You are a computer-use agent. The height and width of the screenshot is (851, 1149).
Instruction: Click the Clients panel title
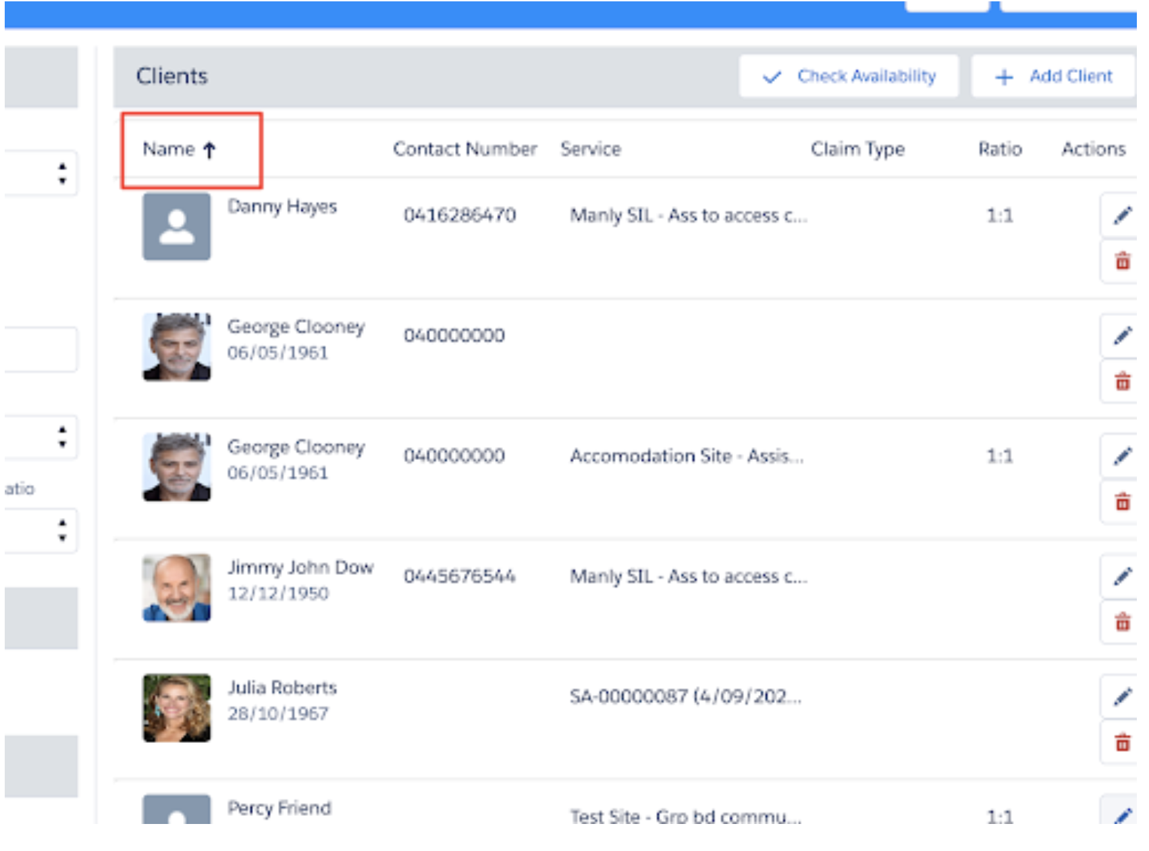tap(172, 76)
